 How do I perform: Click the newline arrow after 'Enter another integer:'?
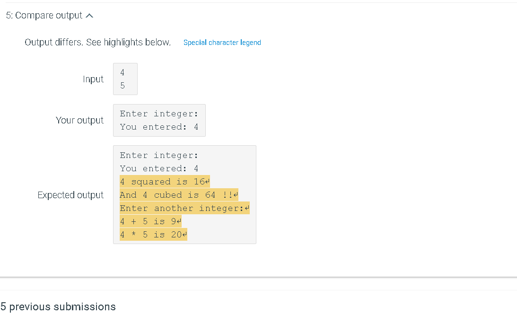click(x=246, y=208)
